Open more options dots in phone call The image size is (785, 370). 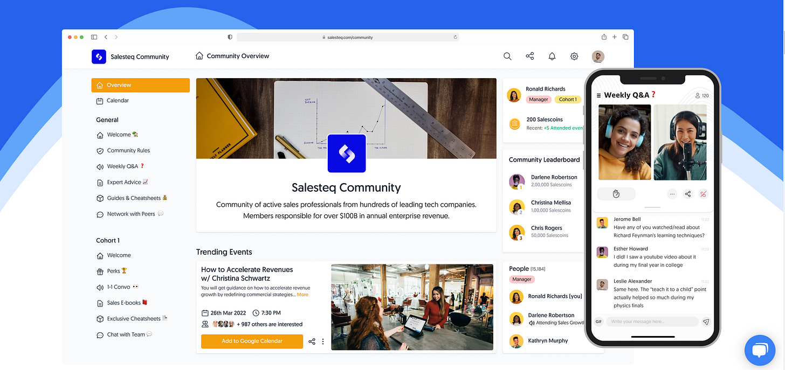point(672,194)
